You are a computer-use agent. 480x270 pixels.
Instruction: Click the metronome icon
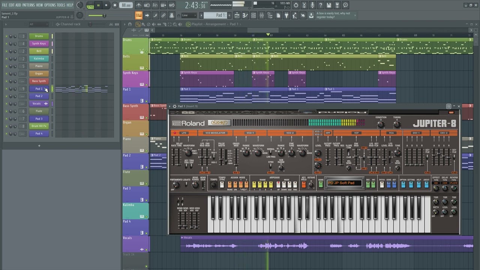click(x=139, y=5)
